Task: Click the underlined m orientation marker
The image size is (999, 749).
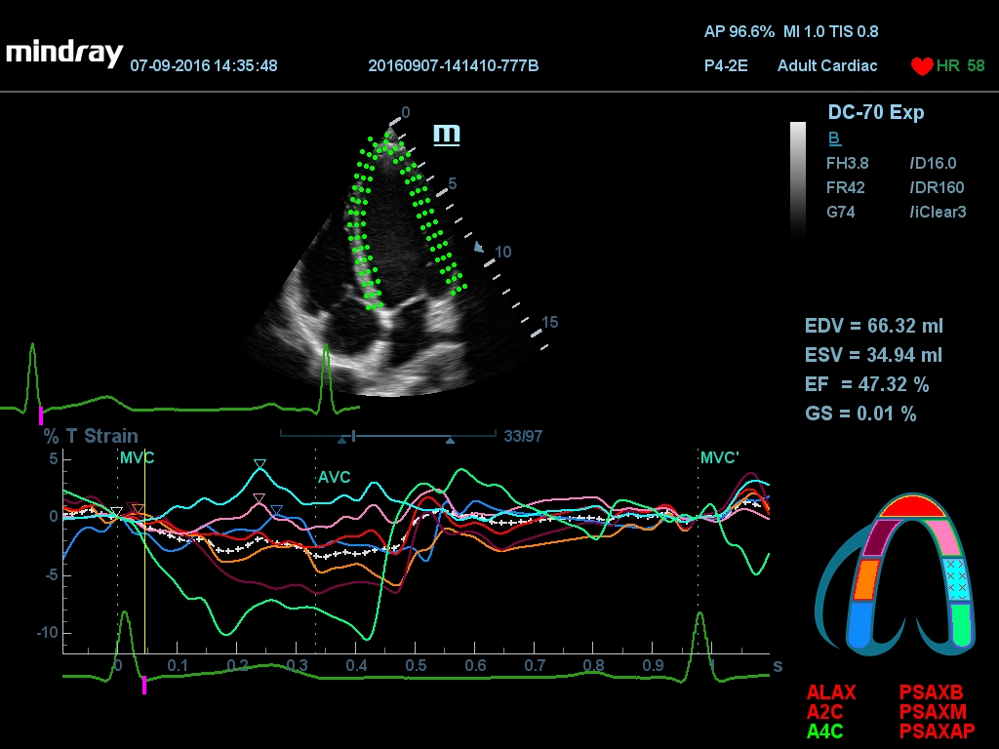Action: [x=446, y=134]
